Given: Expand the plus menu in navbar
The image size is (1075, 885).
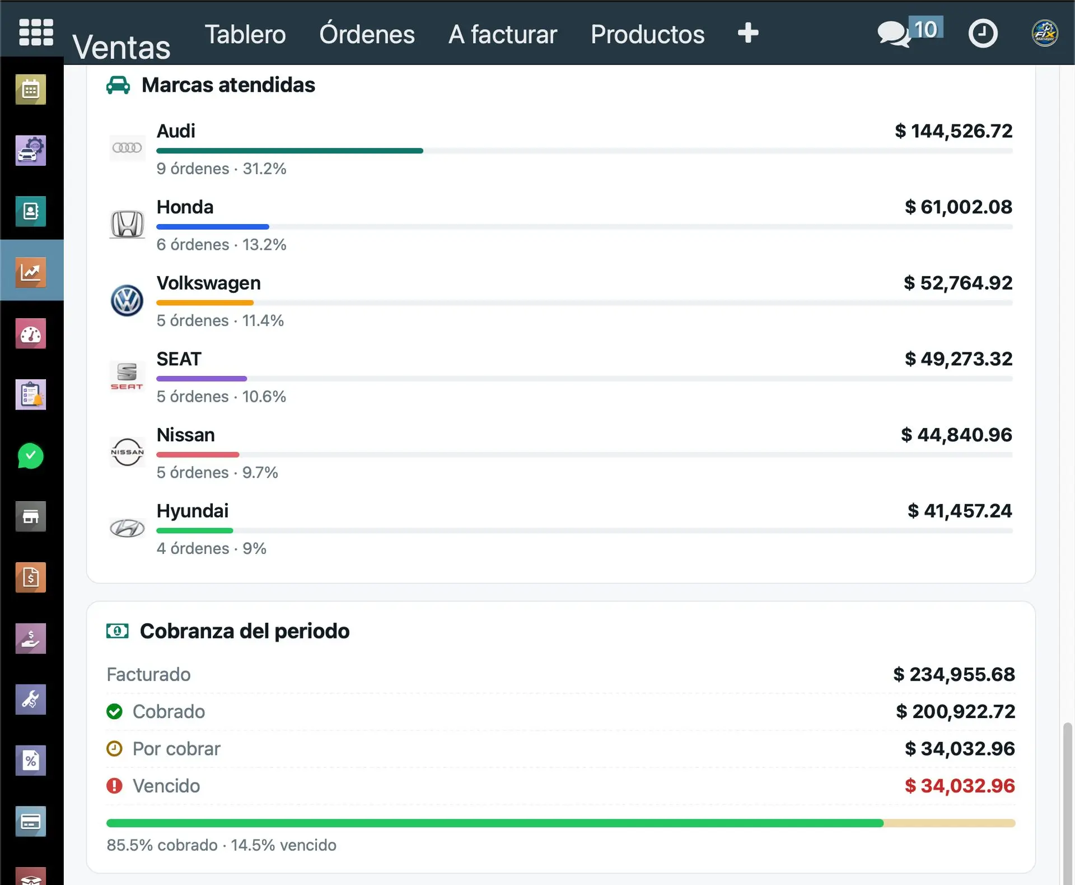Looking at the screenshot, I should (x=748, y=33).
